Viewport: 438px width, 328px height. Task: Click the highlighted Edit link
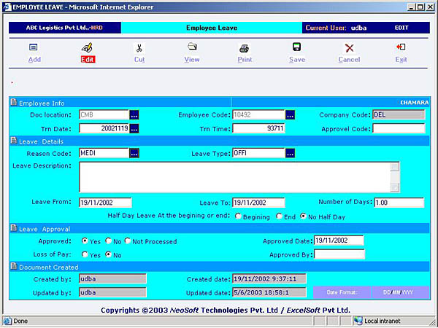coord(88,60)
